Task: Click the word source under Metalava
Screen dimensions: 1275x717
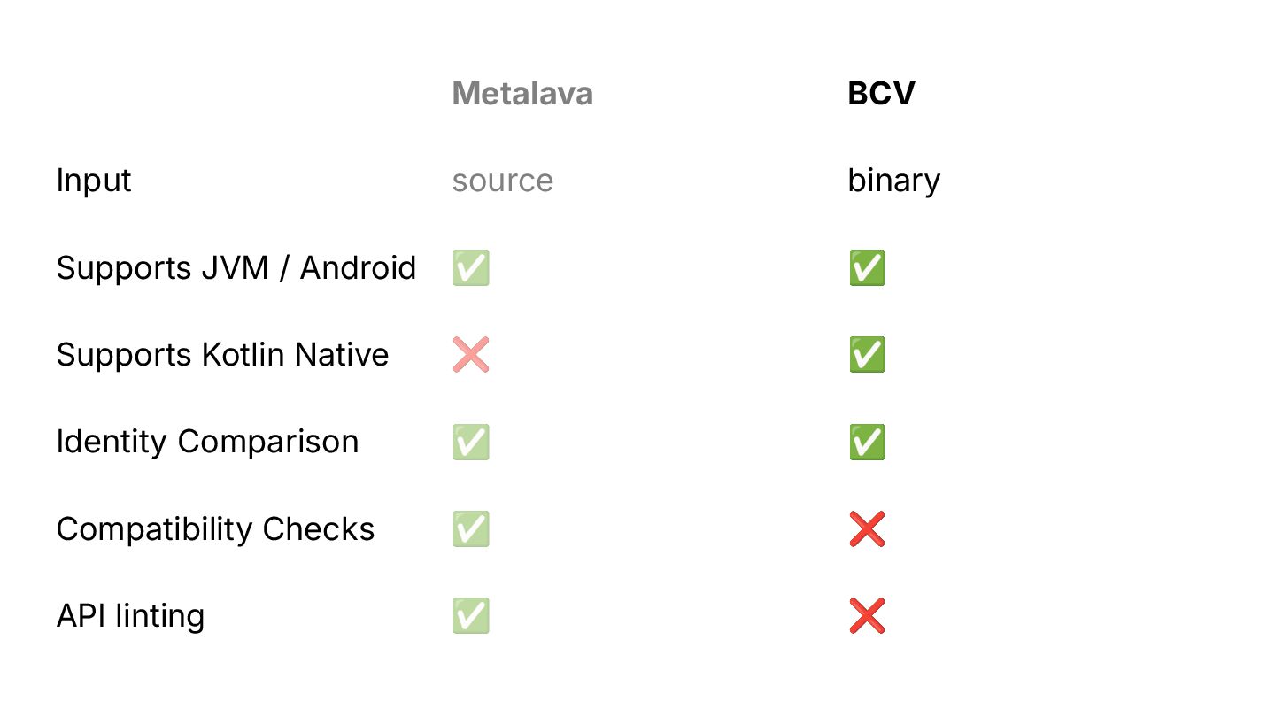Action: click(502, 181)
